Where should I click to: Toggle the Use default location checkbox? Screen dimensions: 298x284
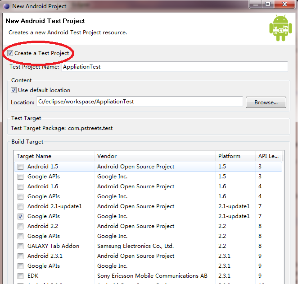click(x=14, y=90)
